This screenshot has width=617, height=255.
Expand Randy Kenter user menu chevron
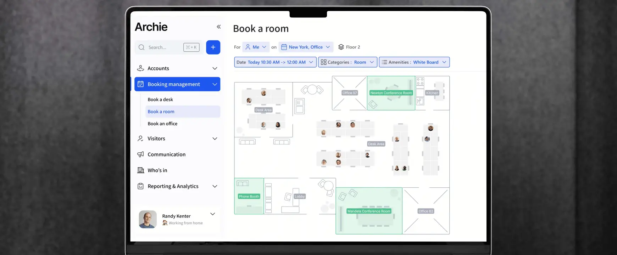(213, 214)
